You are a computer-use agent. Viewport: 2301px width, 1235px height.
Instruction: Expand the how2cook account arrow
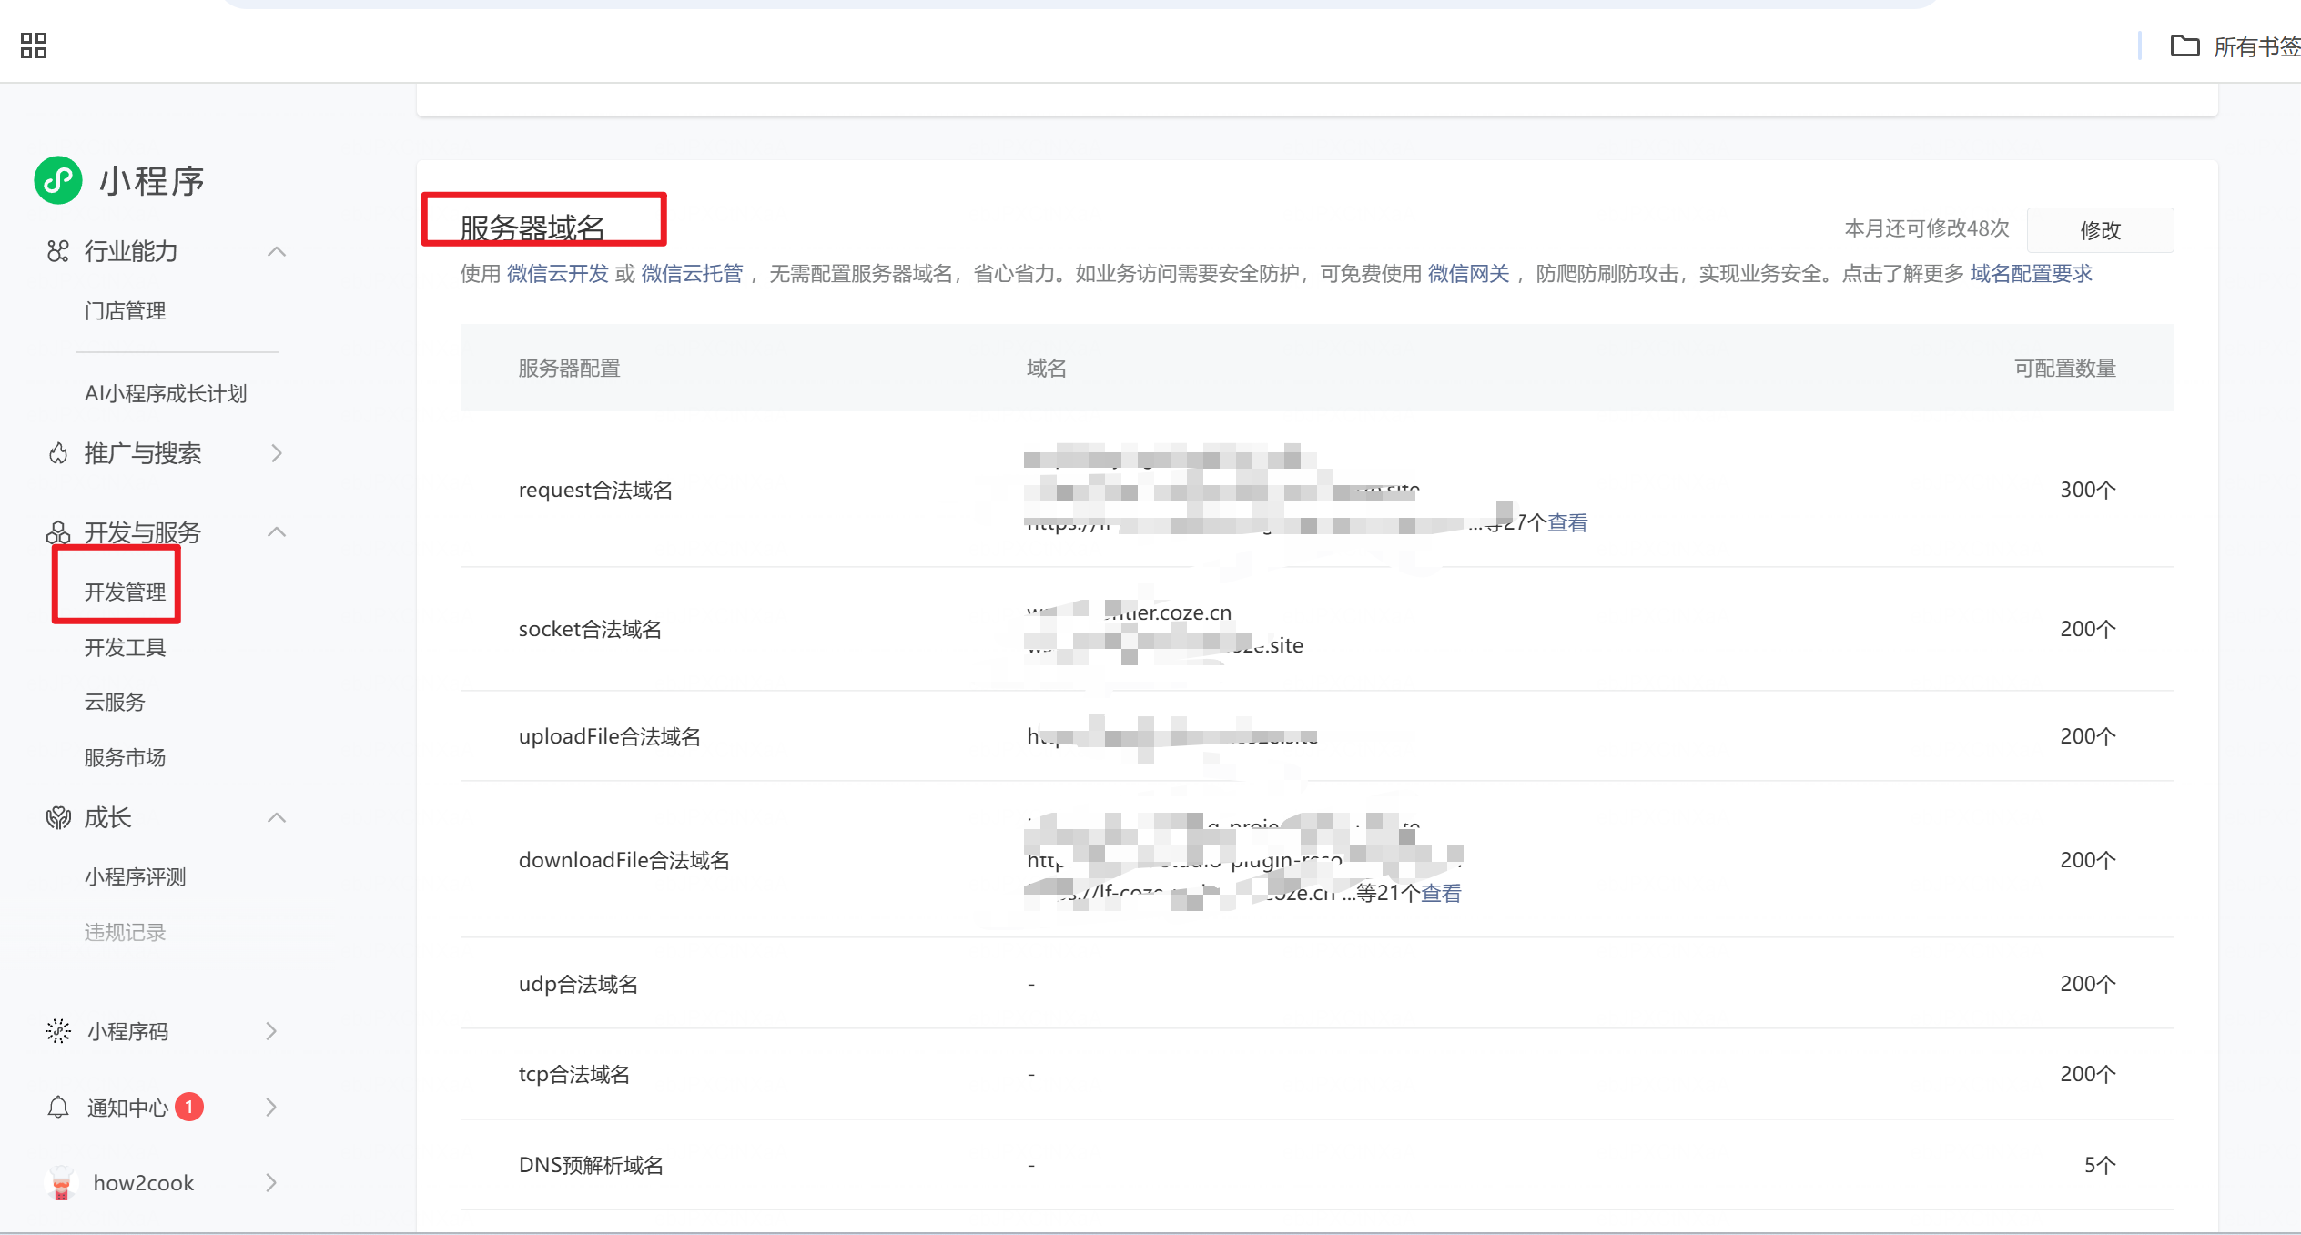(271, 1182)
